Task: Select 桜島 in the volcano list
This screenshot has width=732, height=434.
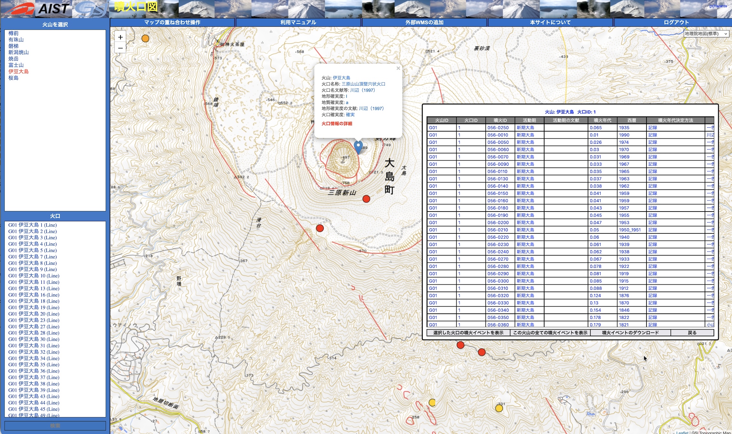Action: 14,78
